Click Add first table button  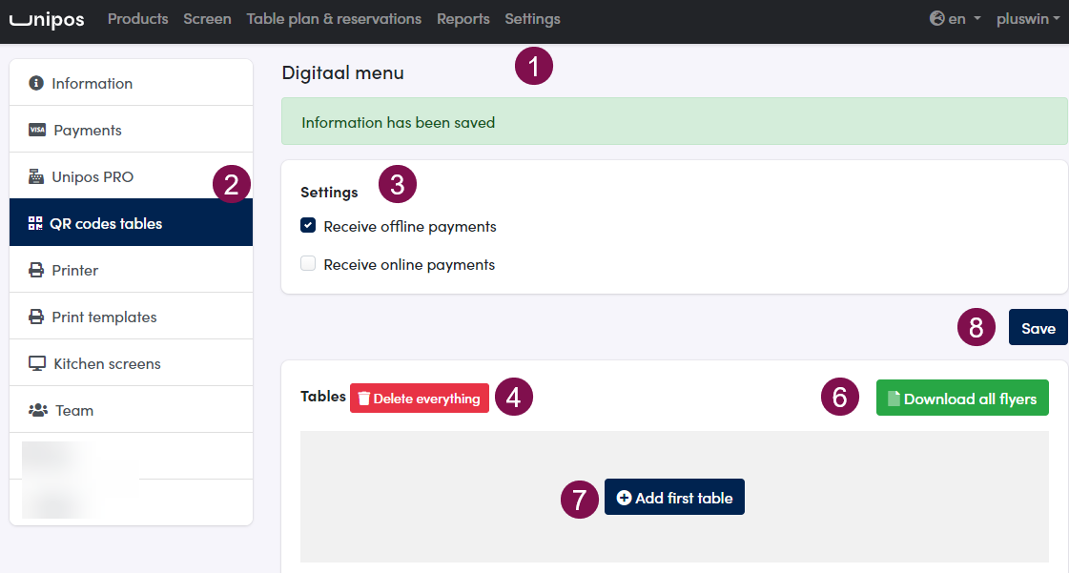coord(674,498)
